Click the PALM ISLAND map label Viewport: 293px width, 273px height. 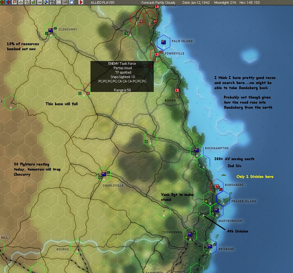click(182, 41)
